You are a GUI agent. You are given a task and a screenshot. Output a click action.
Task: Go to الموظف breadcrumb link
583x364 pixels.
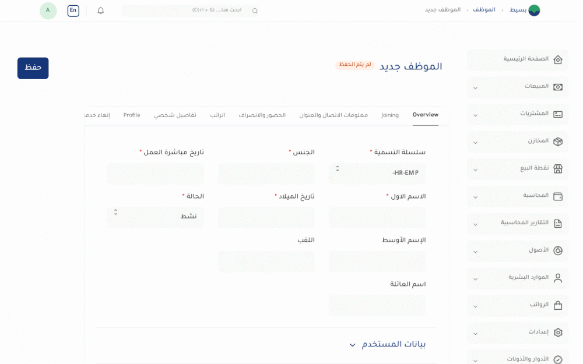(484, 10)
